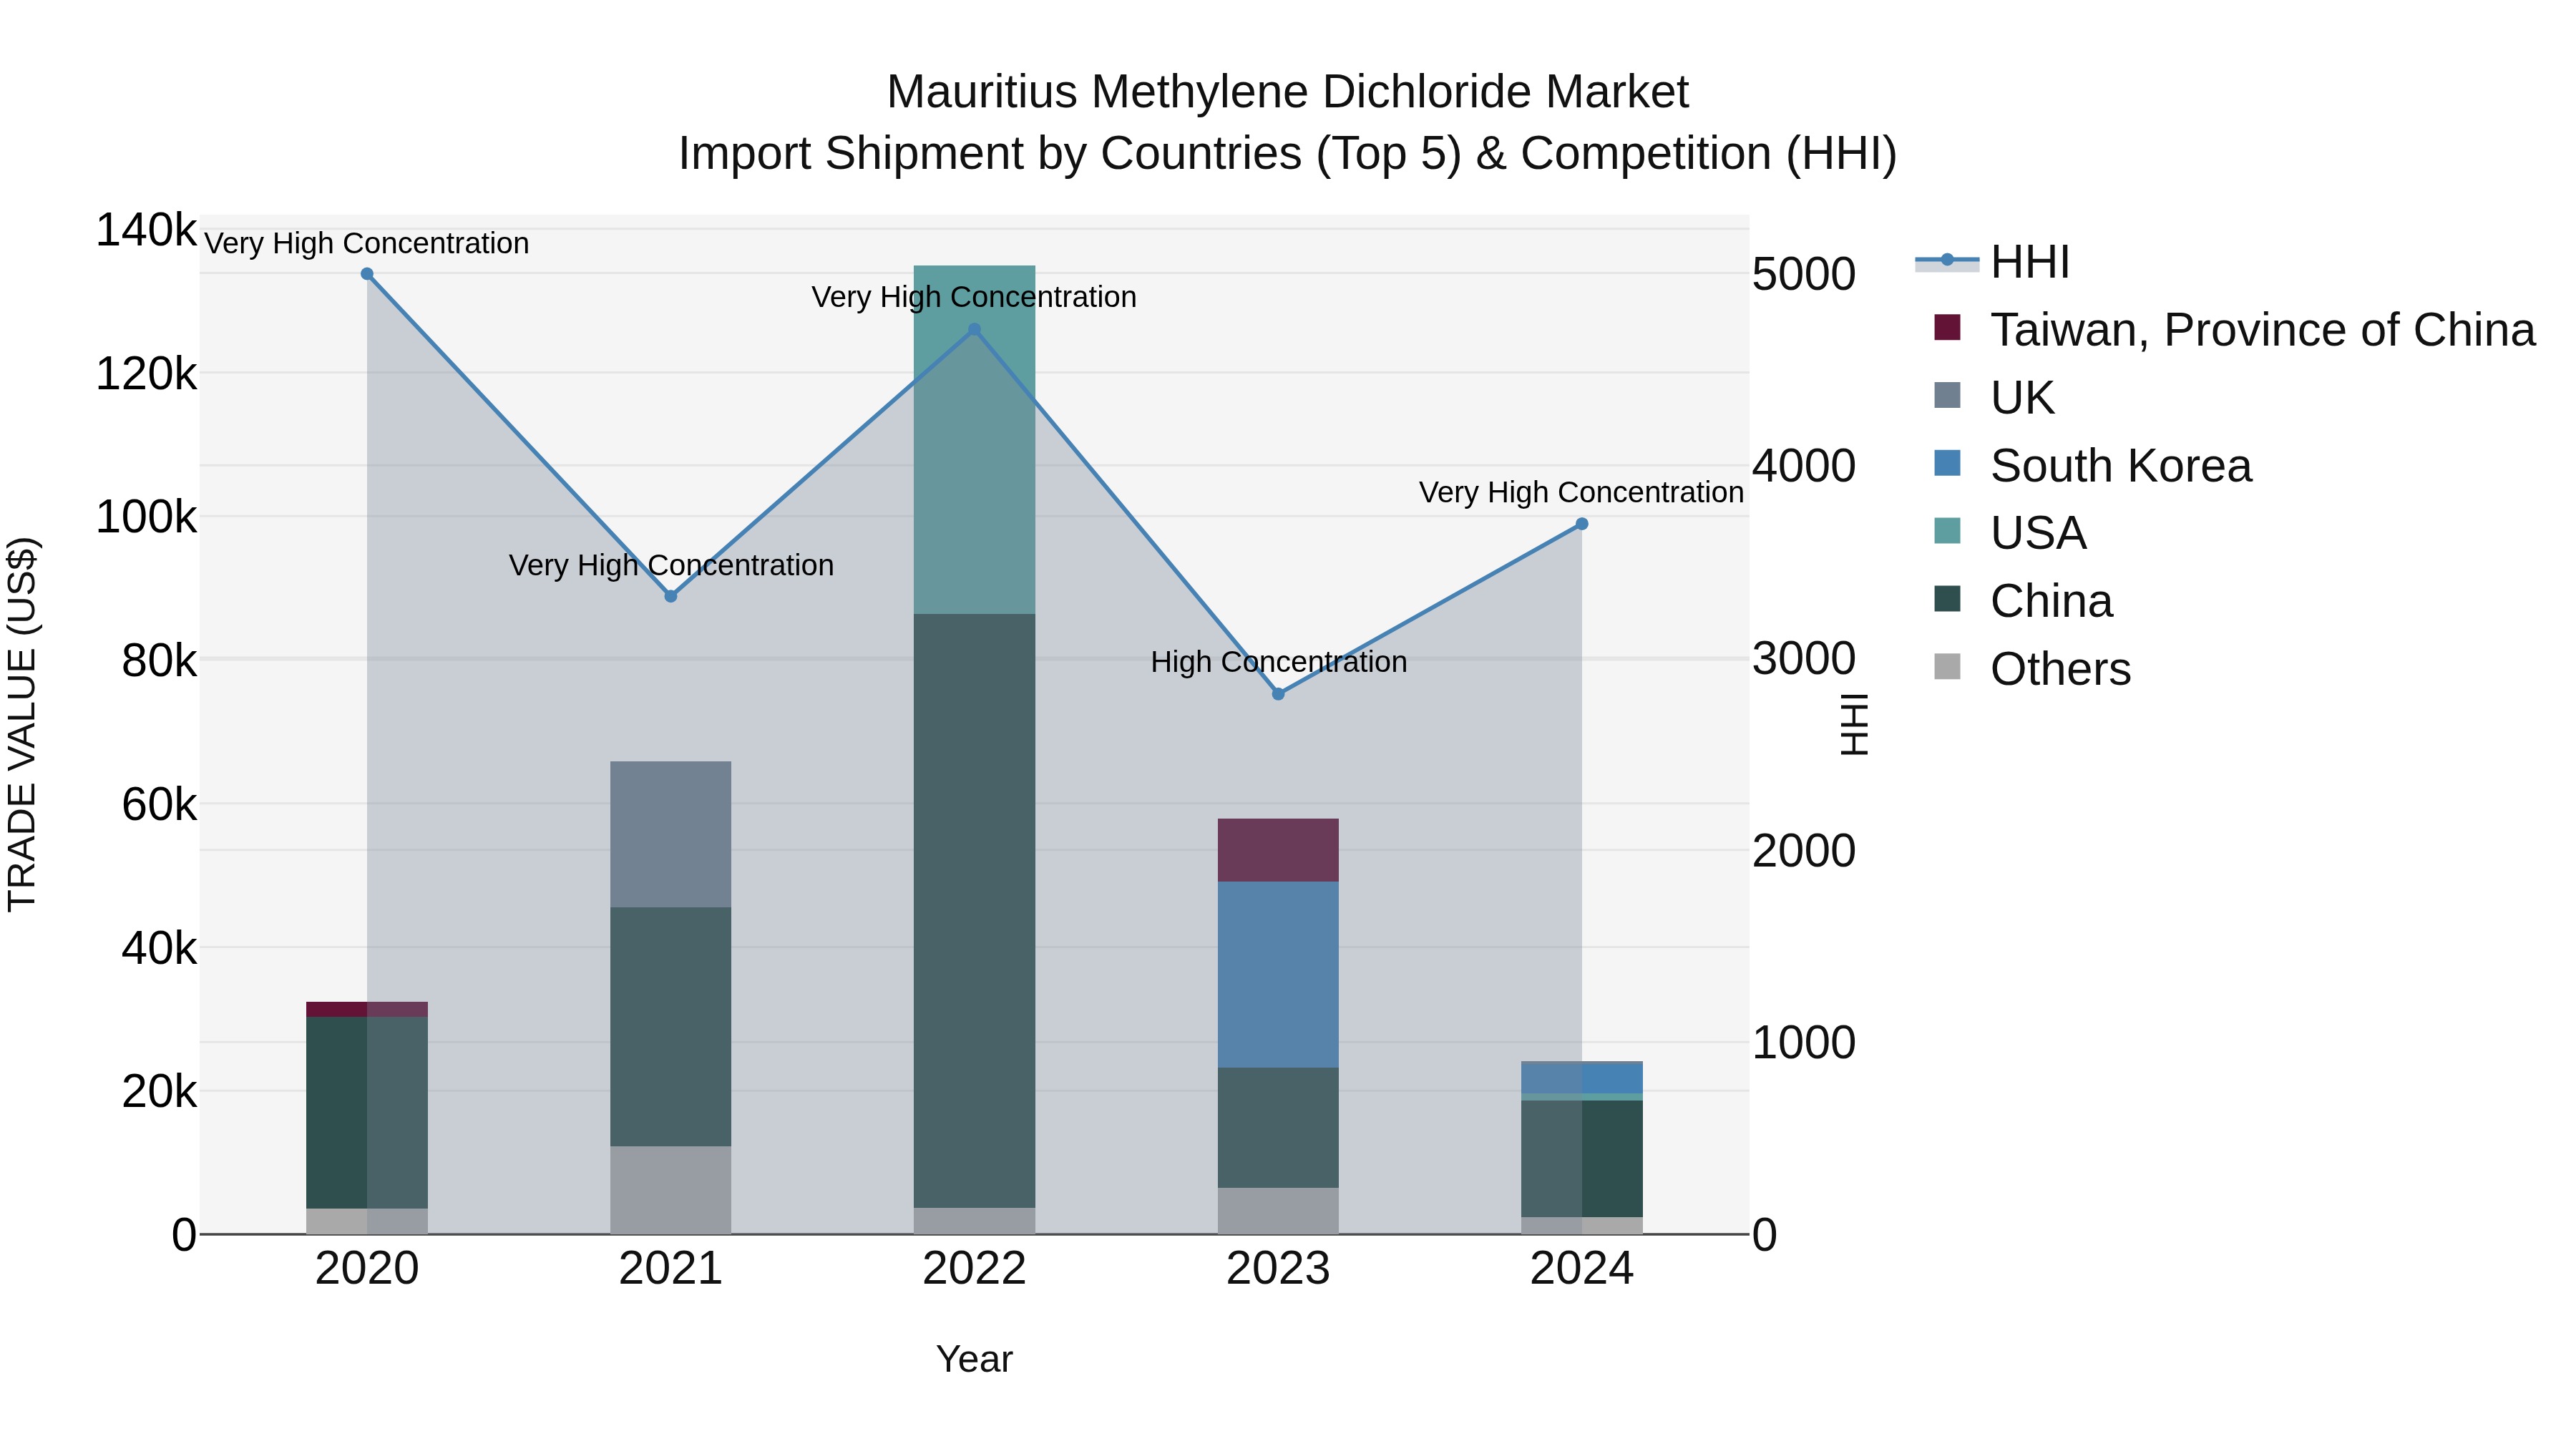This screenshot has width=2576, height=1449.
Task: Click the Taiwan segment of 2023 bar
Action: 1278,850
